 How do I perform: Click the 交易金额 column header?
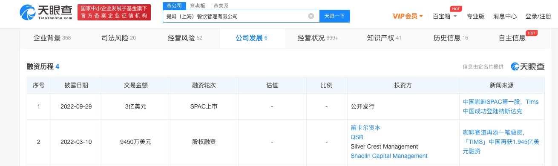click(x=136, y=85)
